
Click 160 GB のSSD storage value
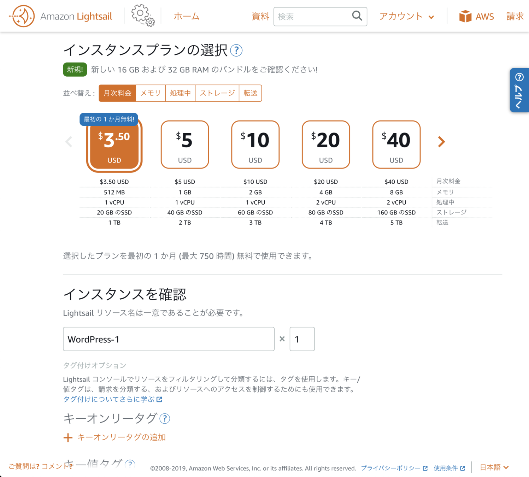point(396,213)
